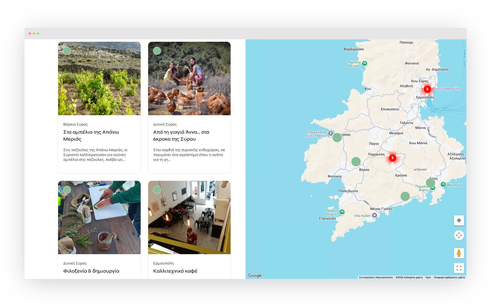This screenshot has height=307, width=491.
Task: Open 'Συντομεύσεις πληκτρολογίου' map link
Action: pyautogui.click(x=376, y=277)
